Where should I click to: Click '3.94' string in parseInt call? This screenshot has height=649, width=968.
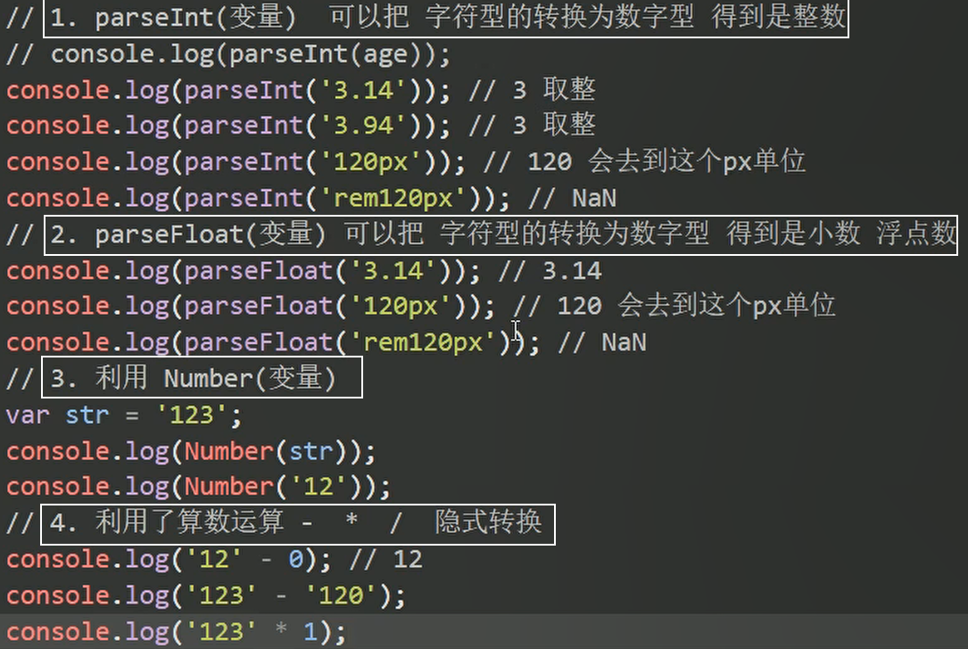coord(363,126)
